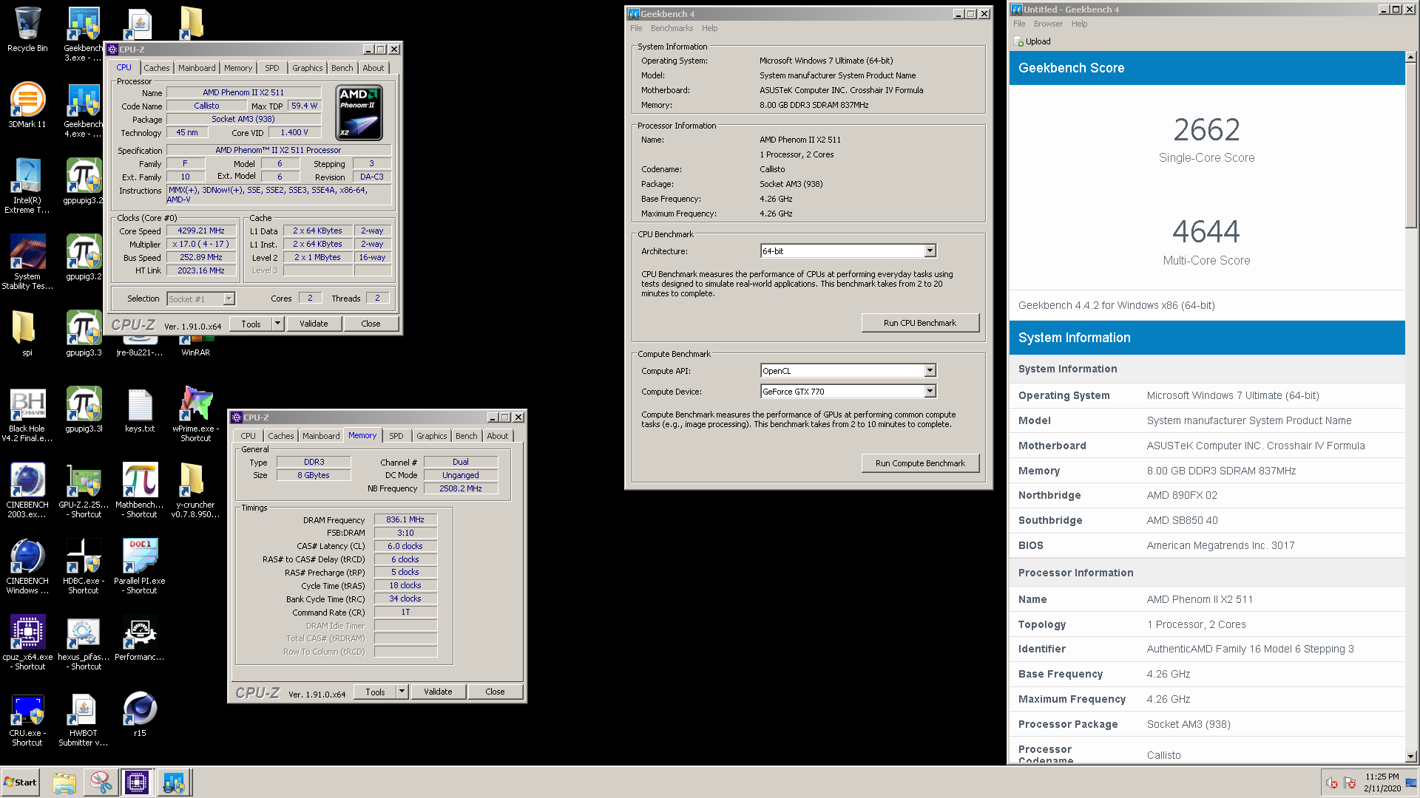This screenshot has width=1420, height=798.
Task: Click Validate in the CPU tab's CPU-Z window
Action: [314, 324]
